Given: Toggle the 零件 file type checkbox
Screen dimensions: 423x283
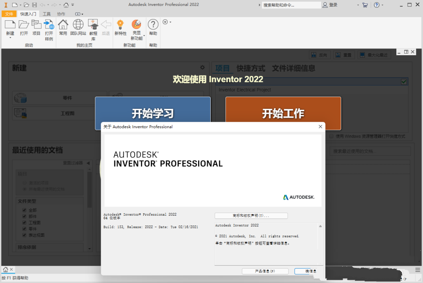Looking at the screenshot, I should click(x=24, y=229).
